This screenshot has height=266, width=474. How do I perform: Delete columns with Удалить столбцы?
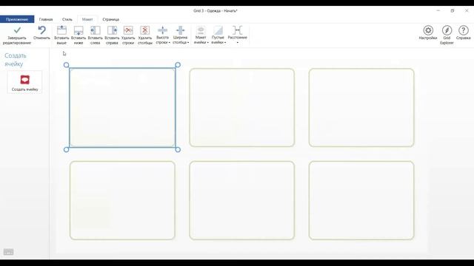(145, 35)
